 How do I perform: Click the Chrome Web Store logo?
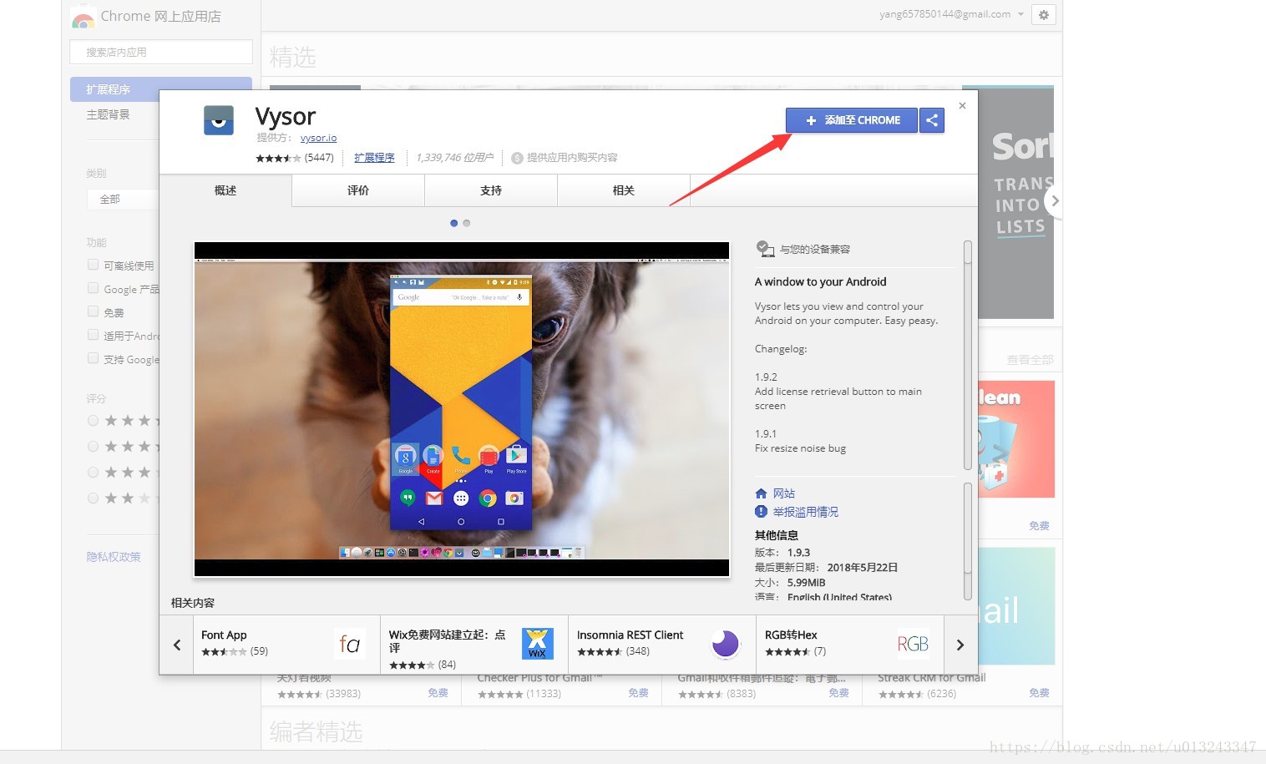pyautogui.click(x=83, y=18)
